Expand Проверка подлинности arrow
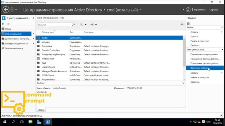225x126 pixels. (33, 43)
